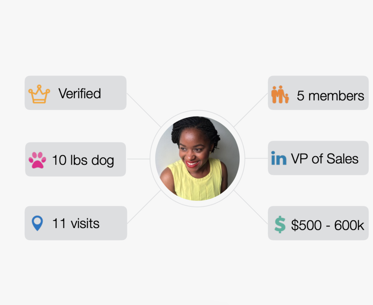Click the LinkedIn logo icon

279,159
